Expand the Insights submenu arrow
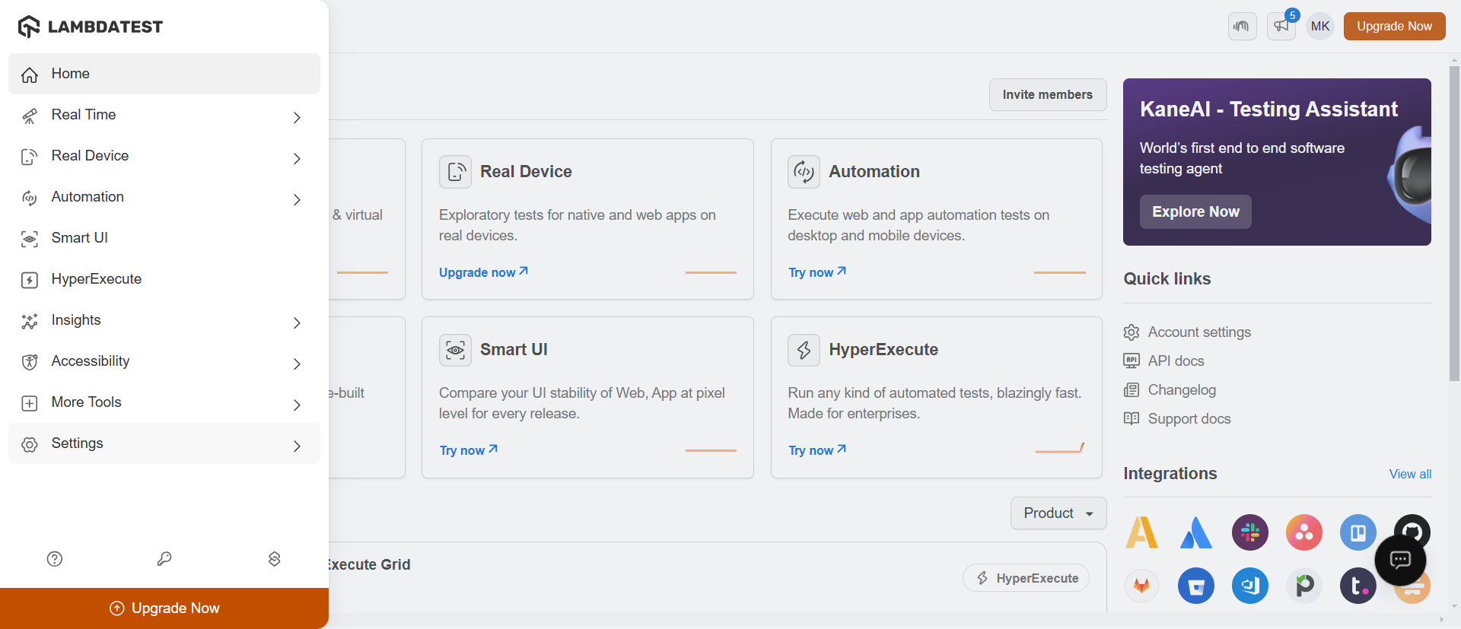Screen dimensions: 1461x629 coord(297,322)
